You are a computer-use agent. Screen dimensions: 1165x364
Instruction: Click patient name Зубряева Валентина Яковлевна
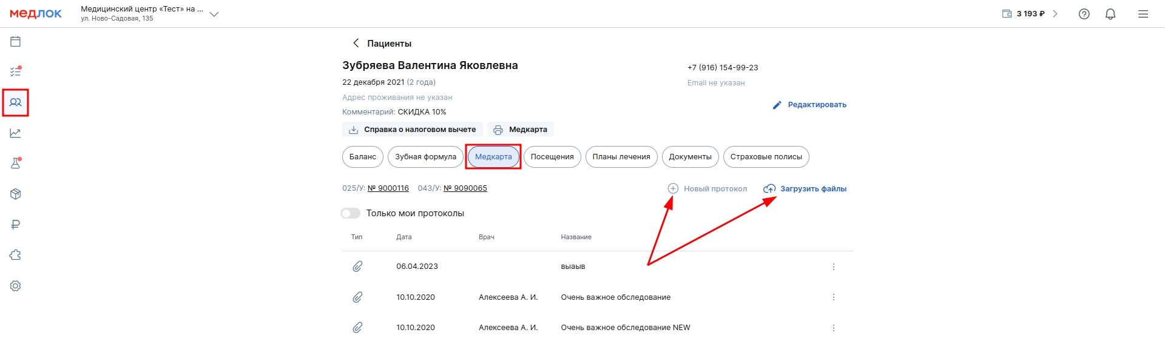430,65
